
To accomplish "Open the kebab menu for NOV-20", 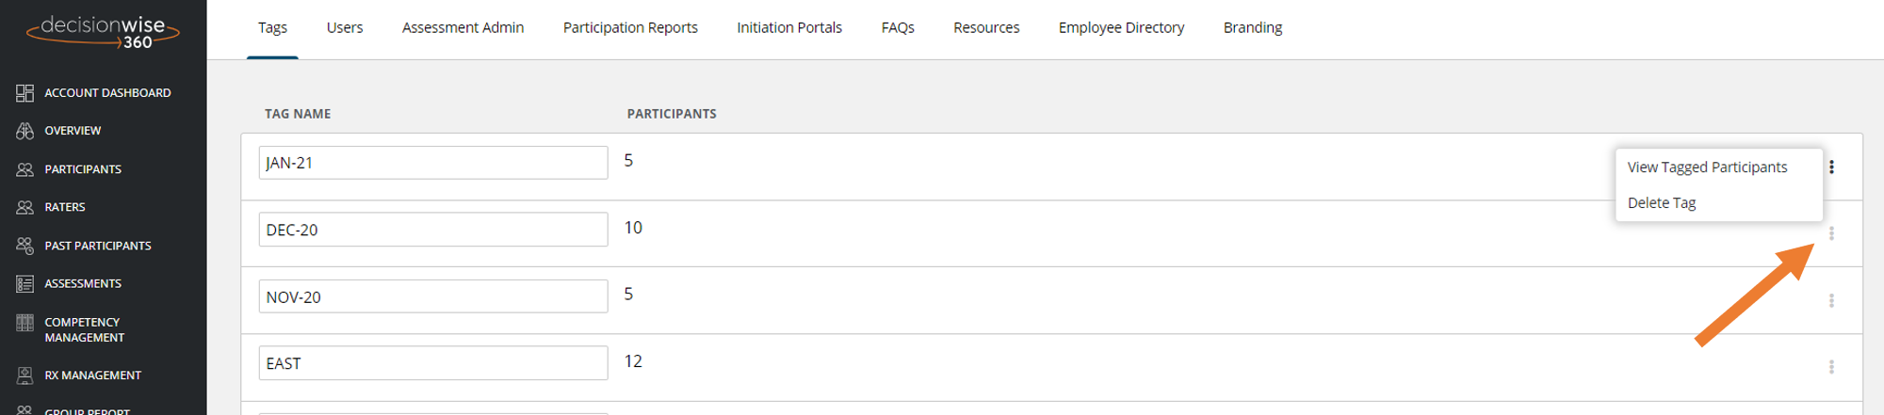I will click(x=1831, y=300).
